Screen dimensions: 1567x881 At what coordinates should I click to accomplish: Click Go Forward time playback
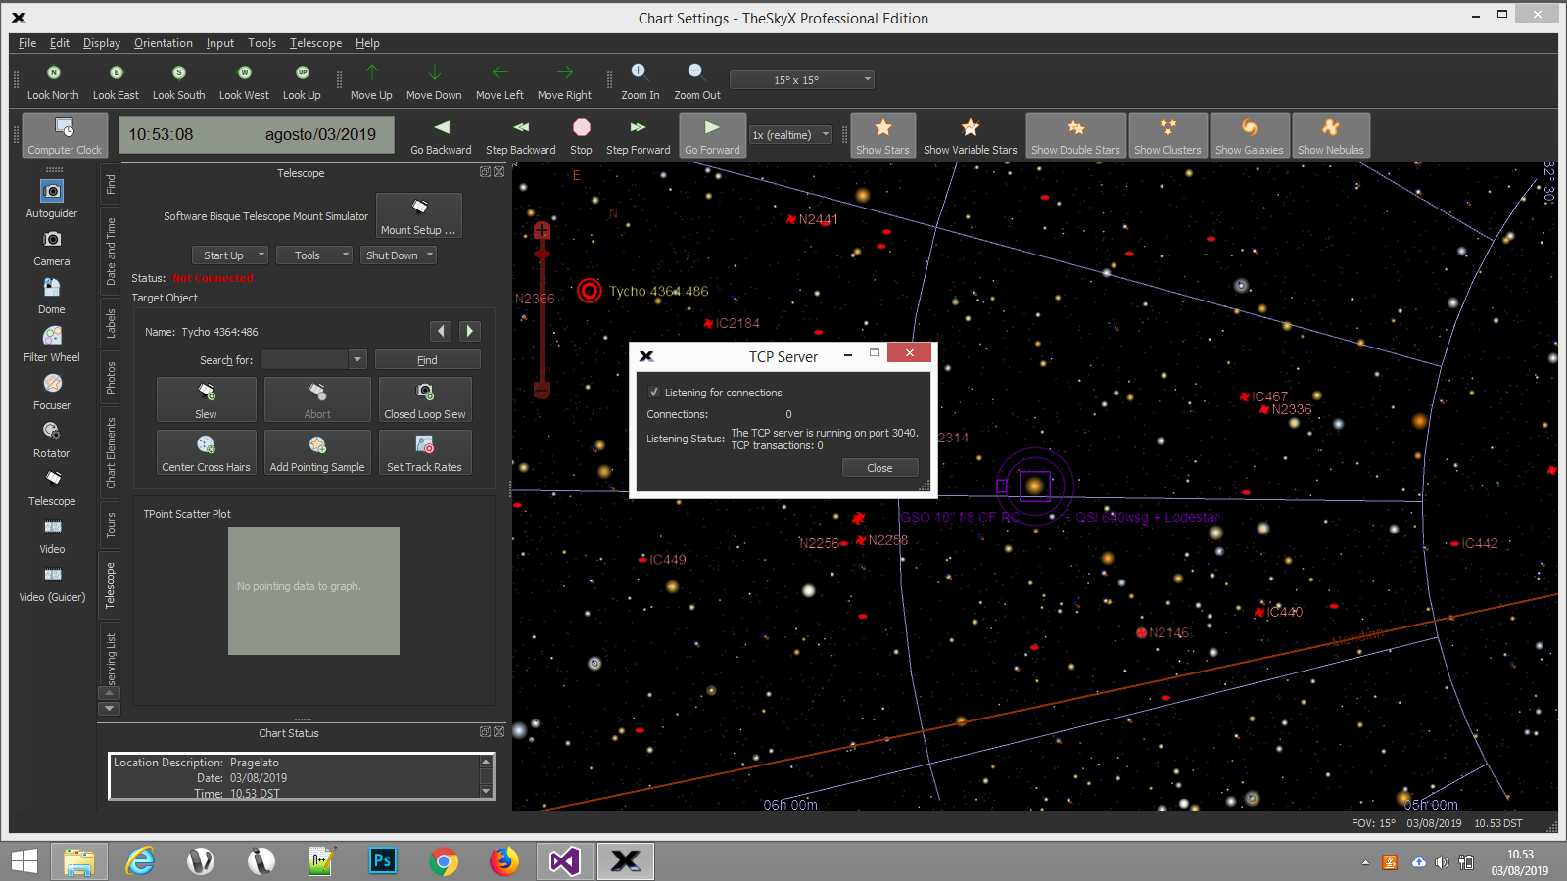[x=712, y=135]
